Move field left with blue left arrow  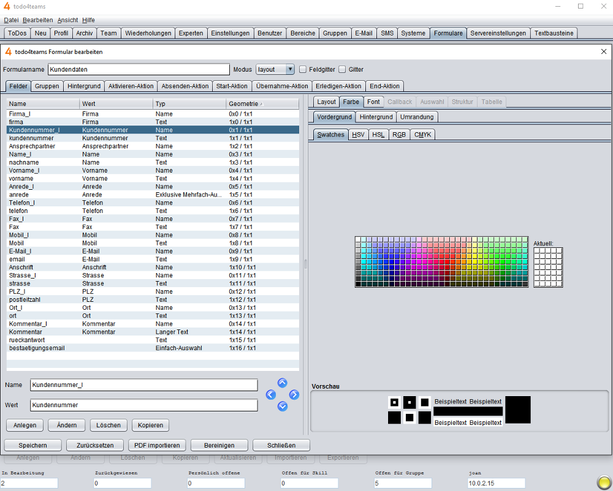[271, 395]
